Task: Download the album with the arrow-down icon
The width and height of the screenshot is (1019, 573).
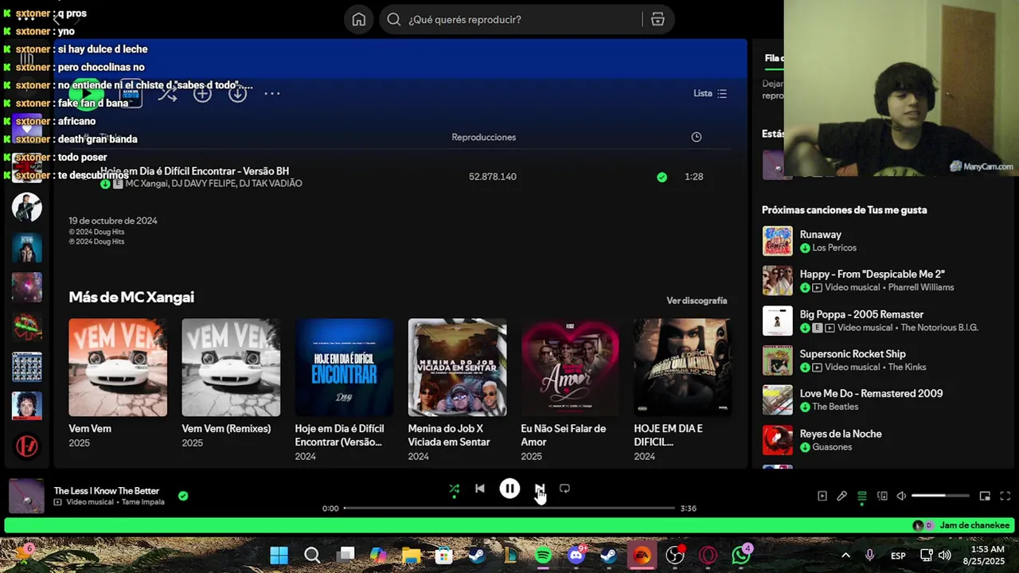Action: tap(237, 94)
